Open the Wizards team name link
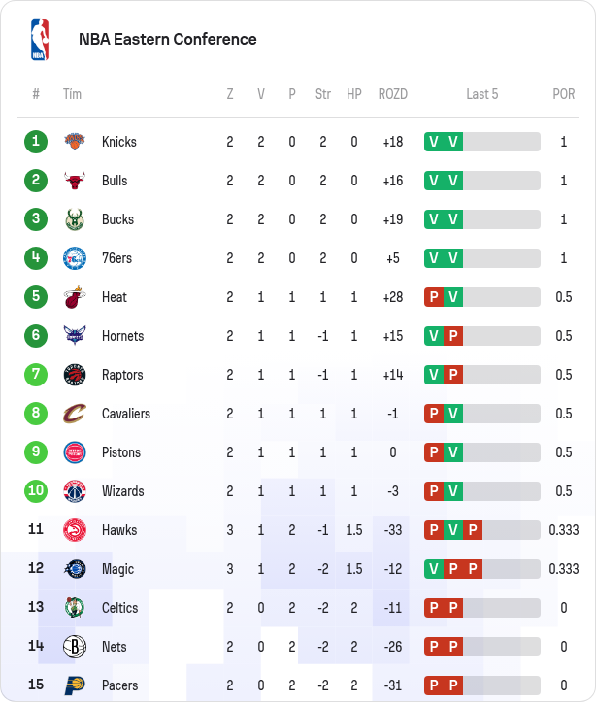This screenshot has width=596, height=702. [122, 491]
